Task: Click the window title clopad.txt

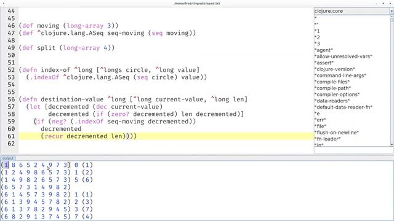Action: [x=197, y=4]
